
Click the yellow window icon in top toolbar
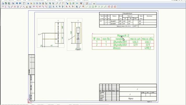coord(31,3)
